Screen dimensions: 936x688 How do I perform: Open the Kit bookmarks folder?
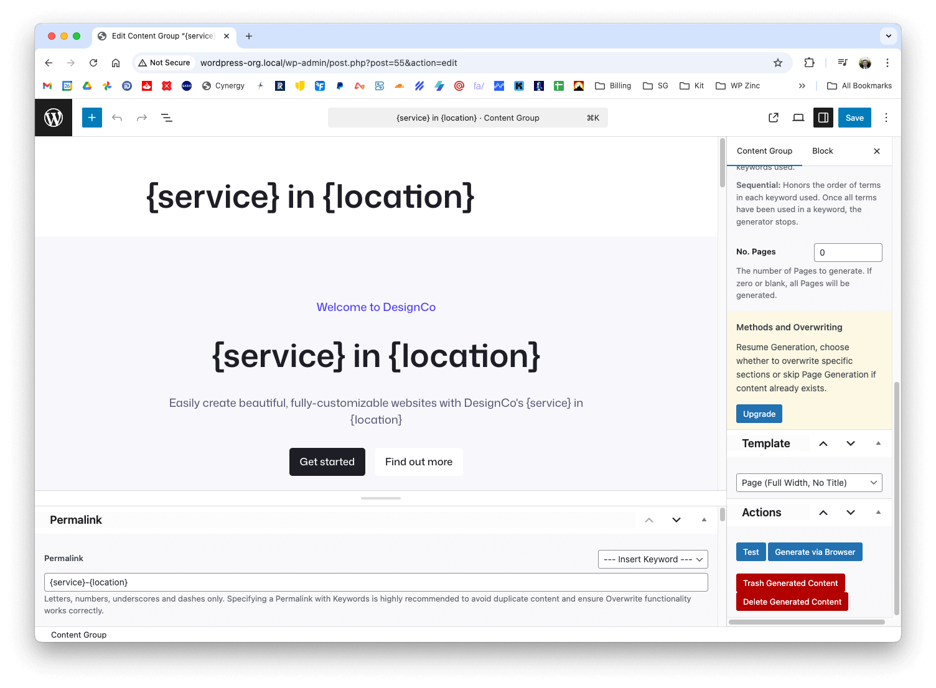[x=692, y=86]
